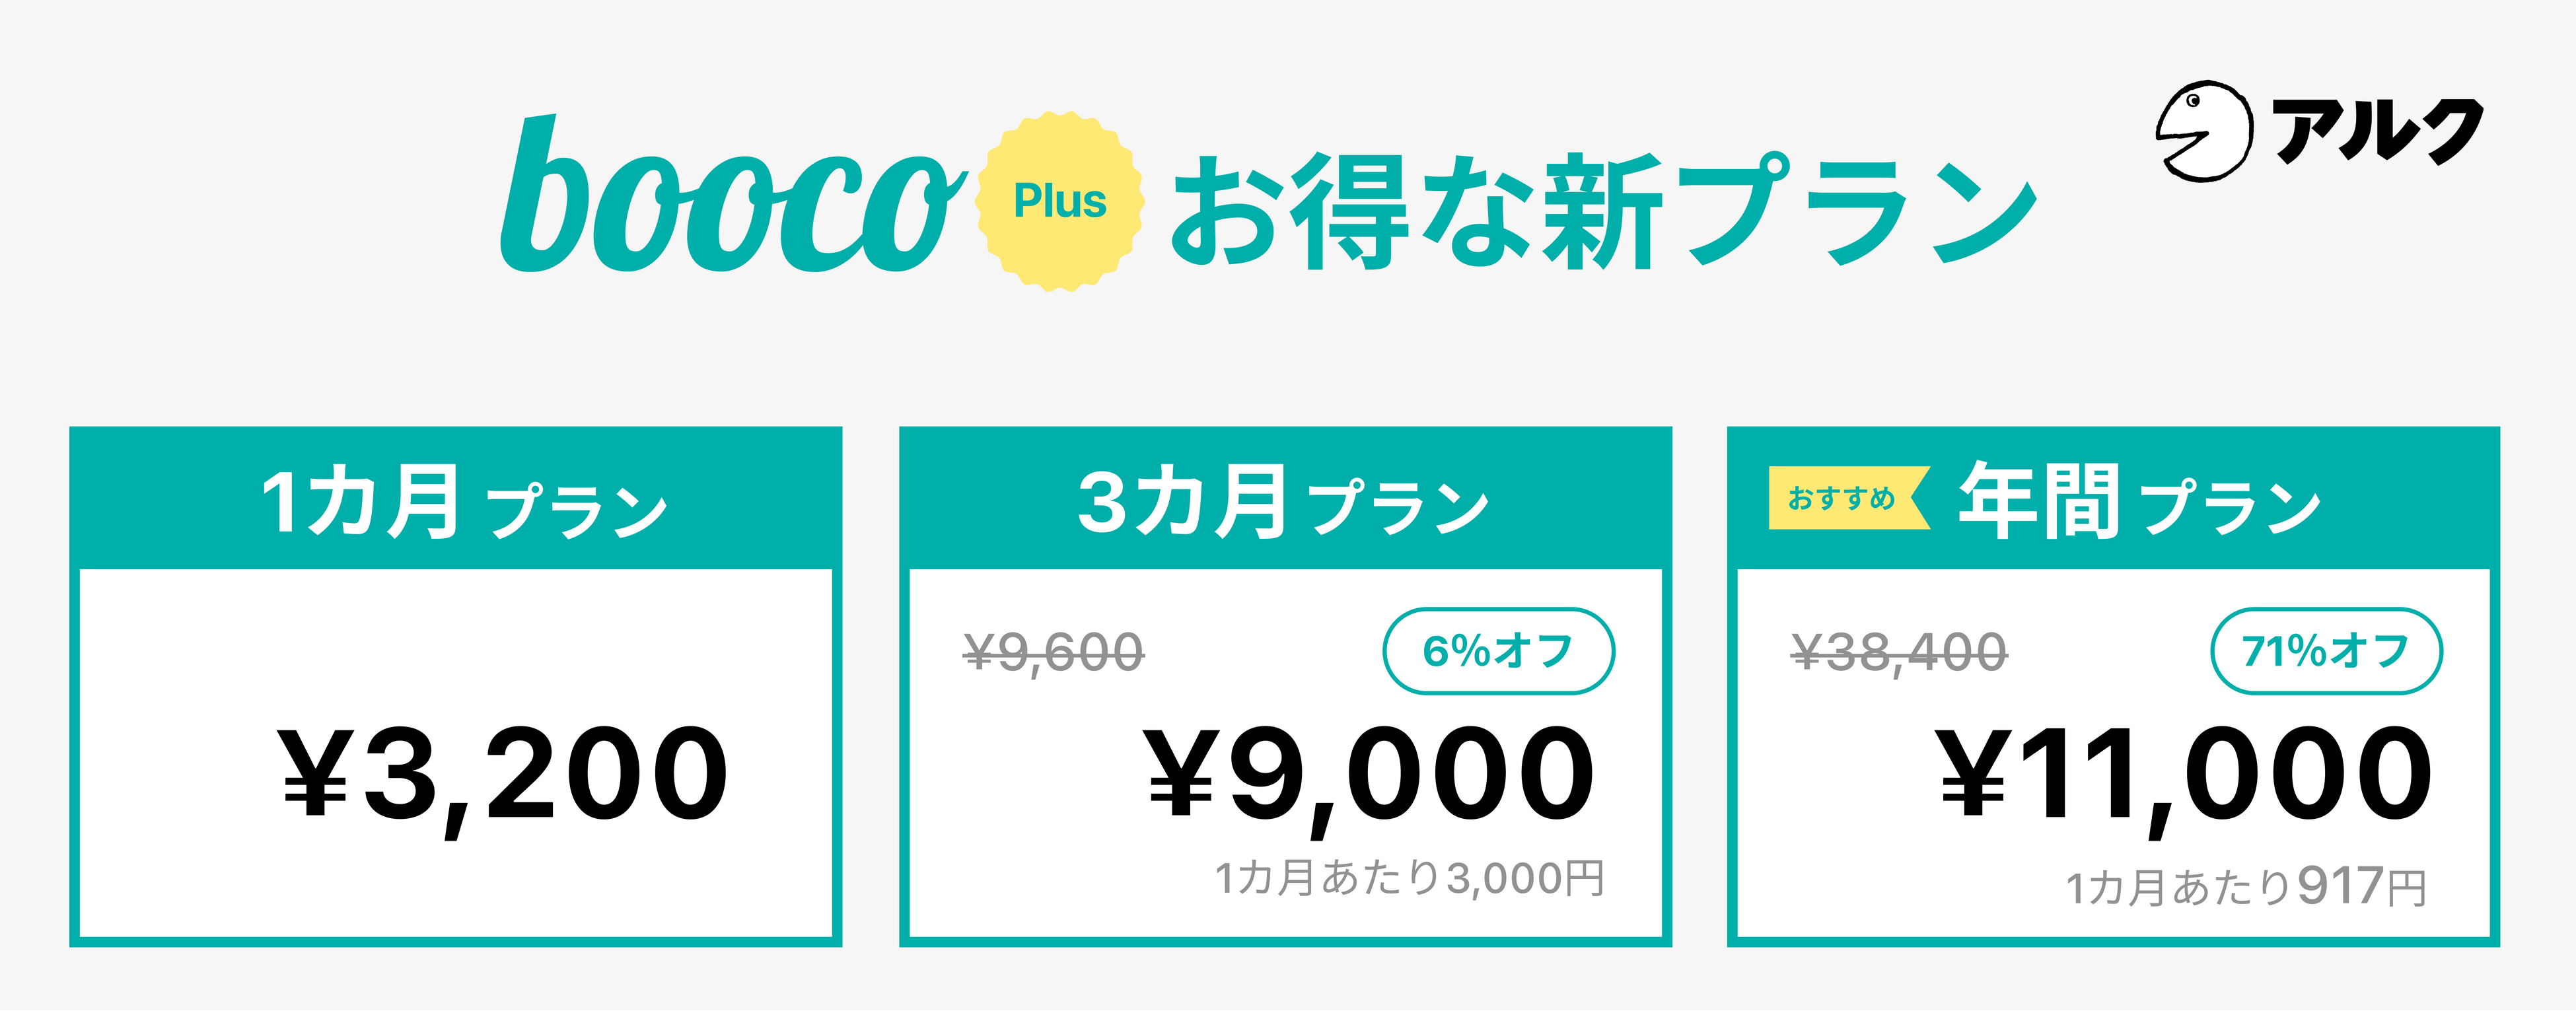Click the 71%オフ discount badge

(2326, 651)
